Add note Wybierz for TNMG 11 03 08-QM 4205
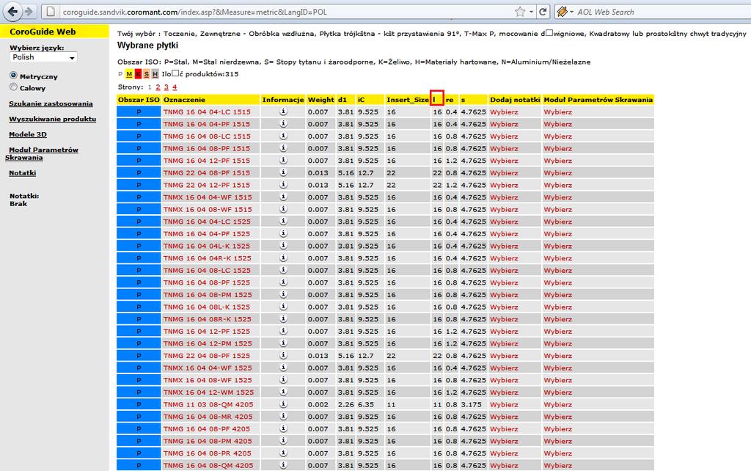This screenshot has width=751, height=471. coord(504,405)
